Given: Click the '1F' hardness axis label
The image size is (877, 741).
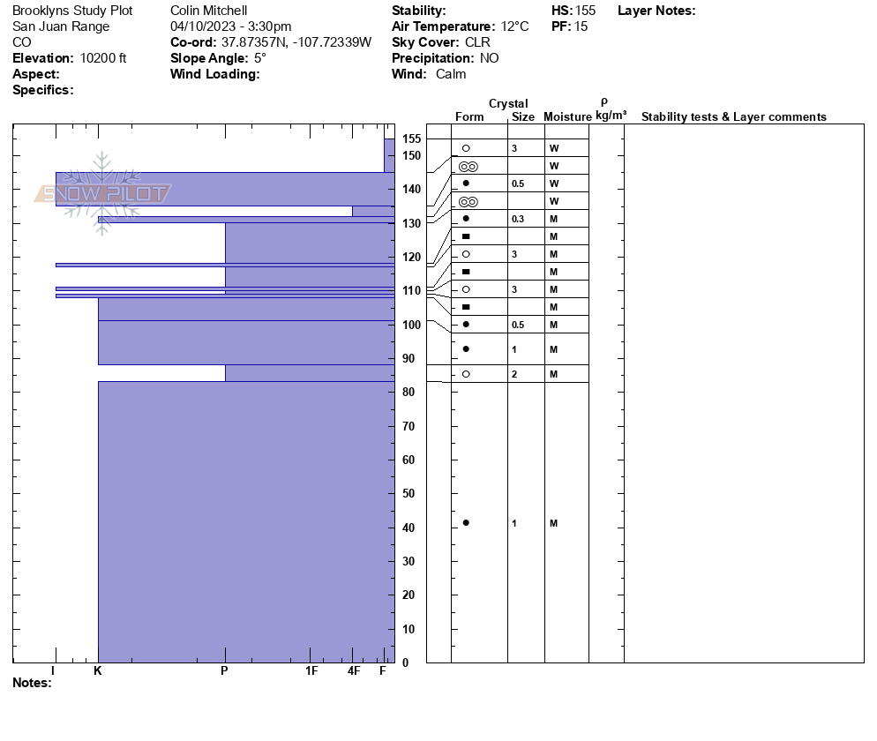Looking at the screenshot, I should pyautogui.click(x=311, y=671).
